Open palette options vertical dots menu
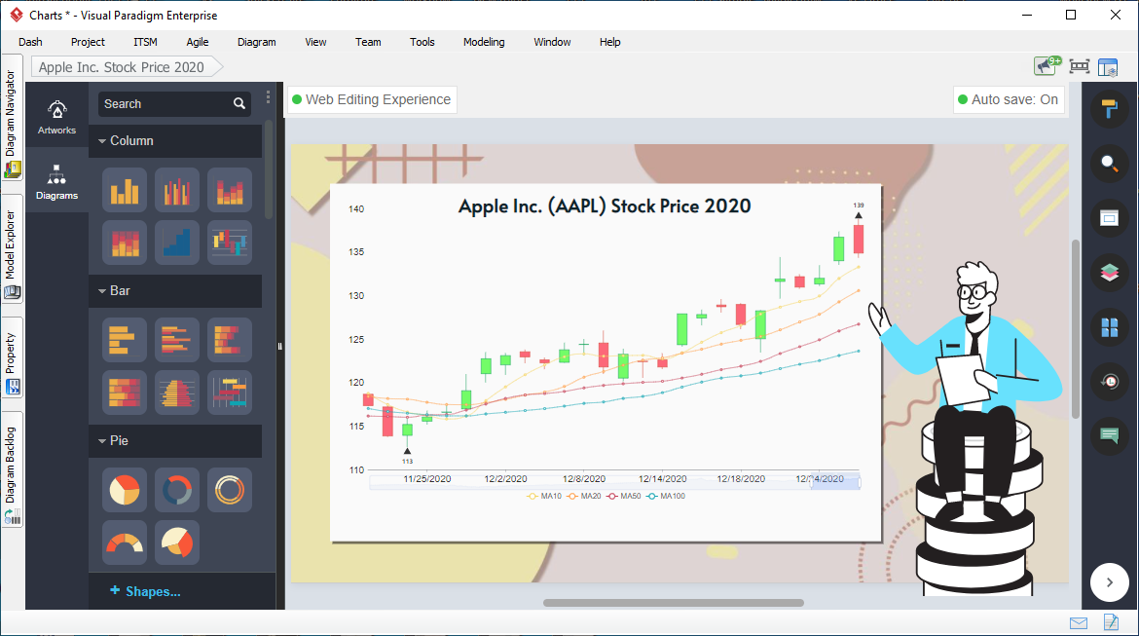This screenshot has height=636, width=1139. click(x=268, y=96)
